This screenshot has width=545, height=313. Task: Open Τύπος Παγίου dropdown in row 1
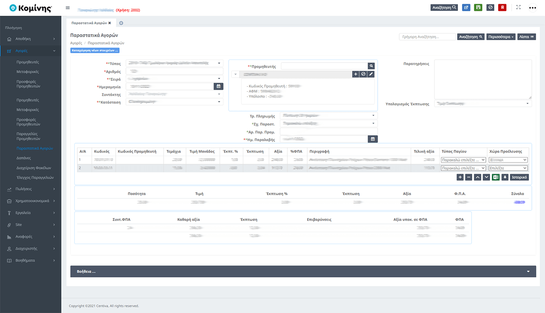click(x=463, y=160)
